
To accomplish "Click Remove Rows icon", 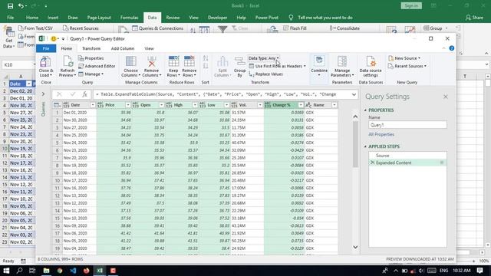I will click(189, 61).
